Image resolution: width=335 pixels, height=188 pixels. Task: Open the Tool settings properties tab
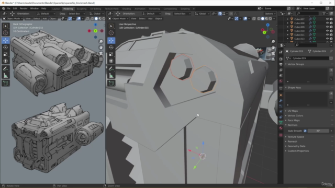pyautogui.click(x=281, y=52)
